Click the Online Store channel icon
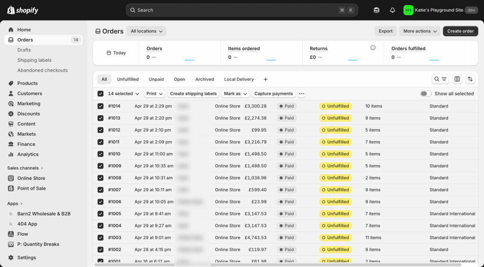 pos(11,178)
